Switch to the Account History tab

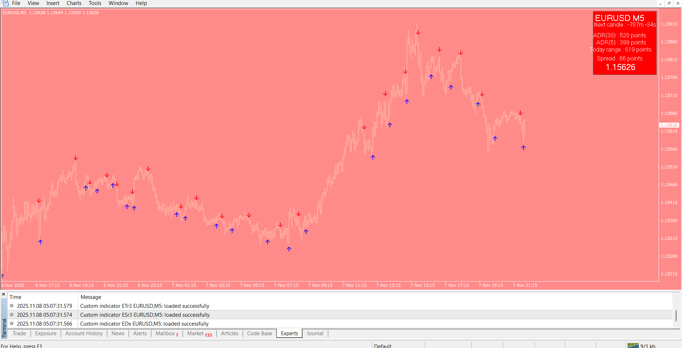84,333
